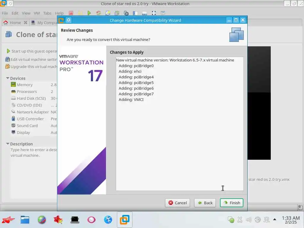Collapse the Description section
The height and width of the screenshot is (228, 304).
point(7,144)
